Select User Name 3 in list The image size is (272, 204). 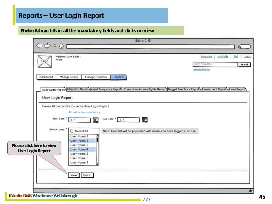click(79, 145)
